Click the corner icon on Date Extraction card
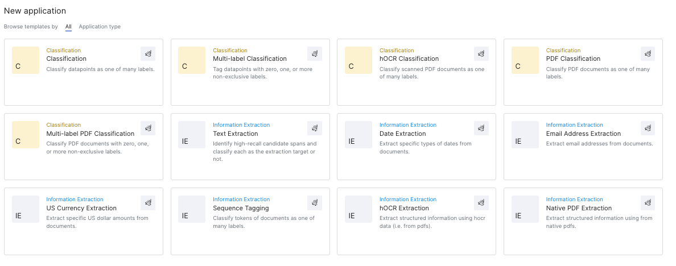This screenshot has width=676, height=266. click(481, 128)
